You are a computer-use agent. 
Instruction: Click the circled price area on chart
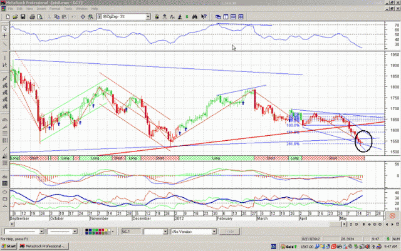(362, 138)
